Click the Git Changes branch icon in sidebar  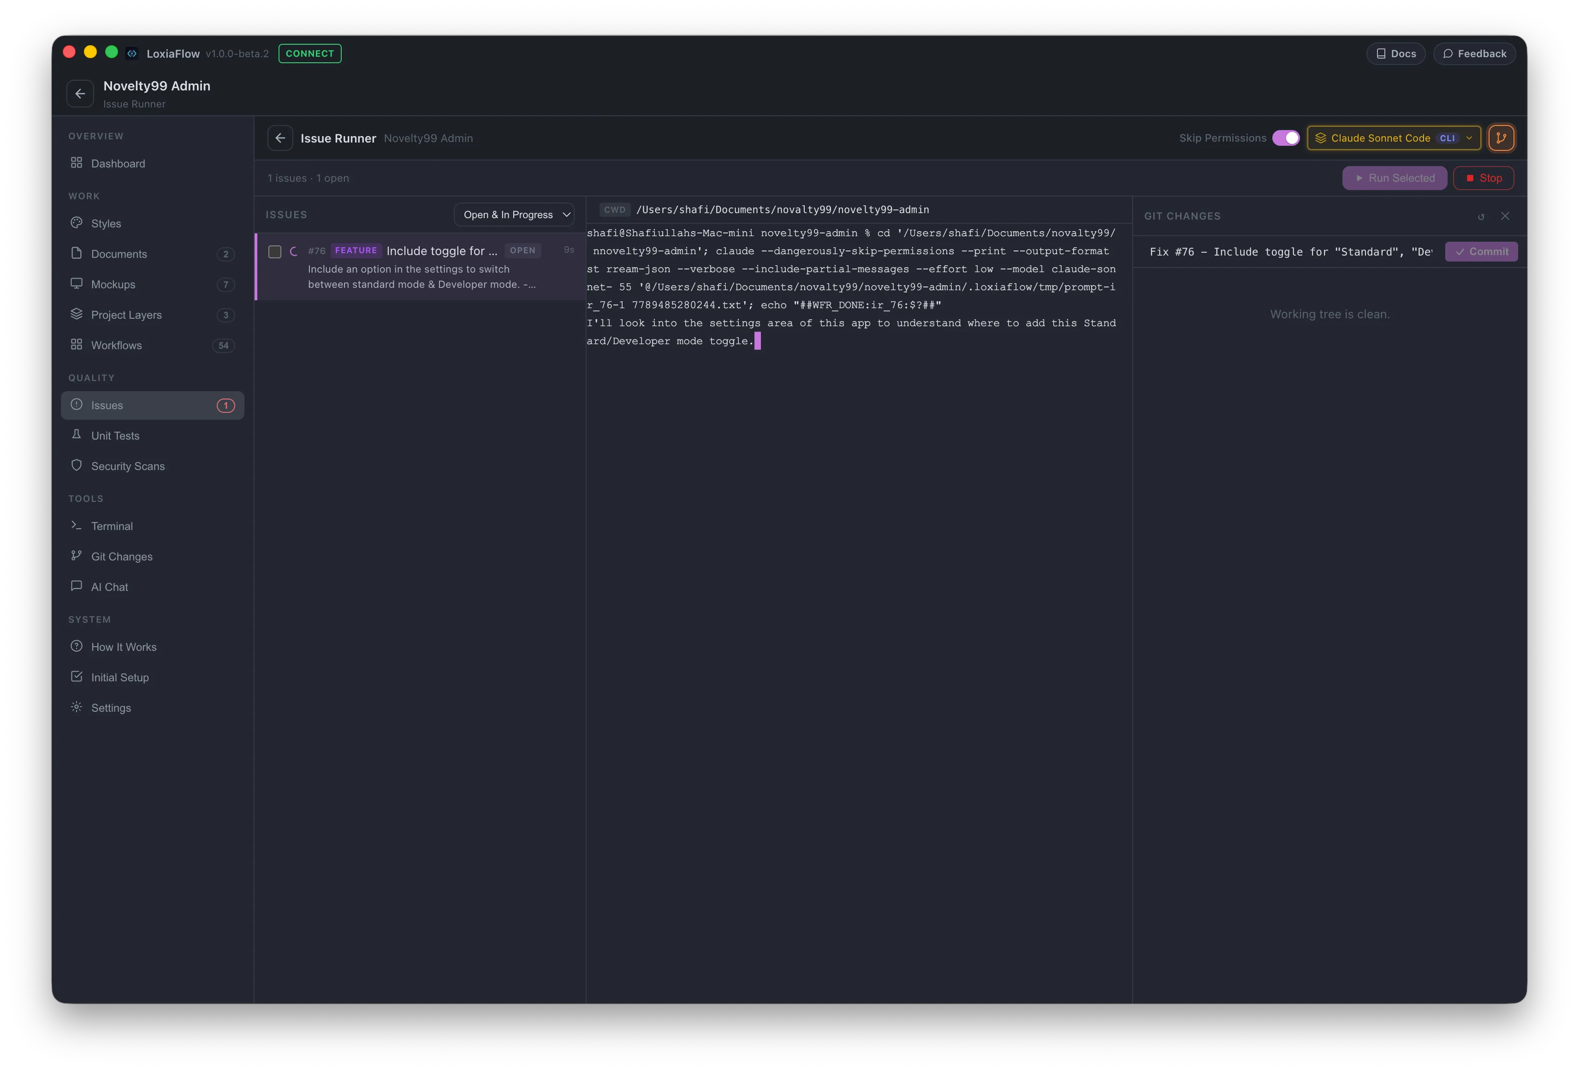click(x=76, y=556)
